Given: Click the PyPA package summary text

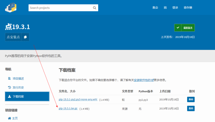Looking at the screenshot, I should [x=34, y=56].
